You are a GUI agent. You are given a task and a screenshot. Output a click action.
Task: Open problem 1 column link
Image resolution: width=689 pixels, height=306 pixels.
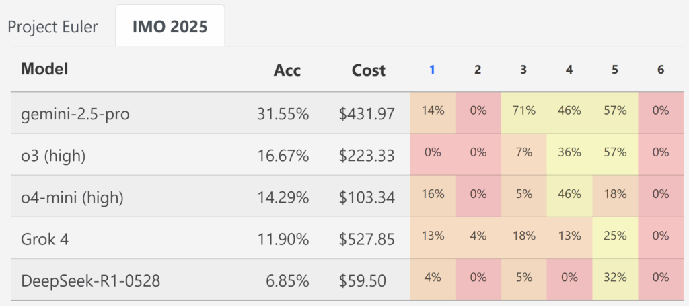pos(432,70)
